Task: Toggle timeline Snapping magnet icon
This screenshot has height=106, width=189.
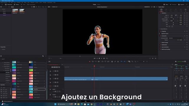Action: coord(112,62)
